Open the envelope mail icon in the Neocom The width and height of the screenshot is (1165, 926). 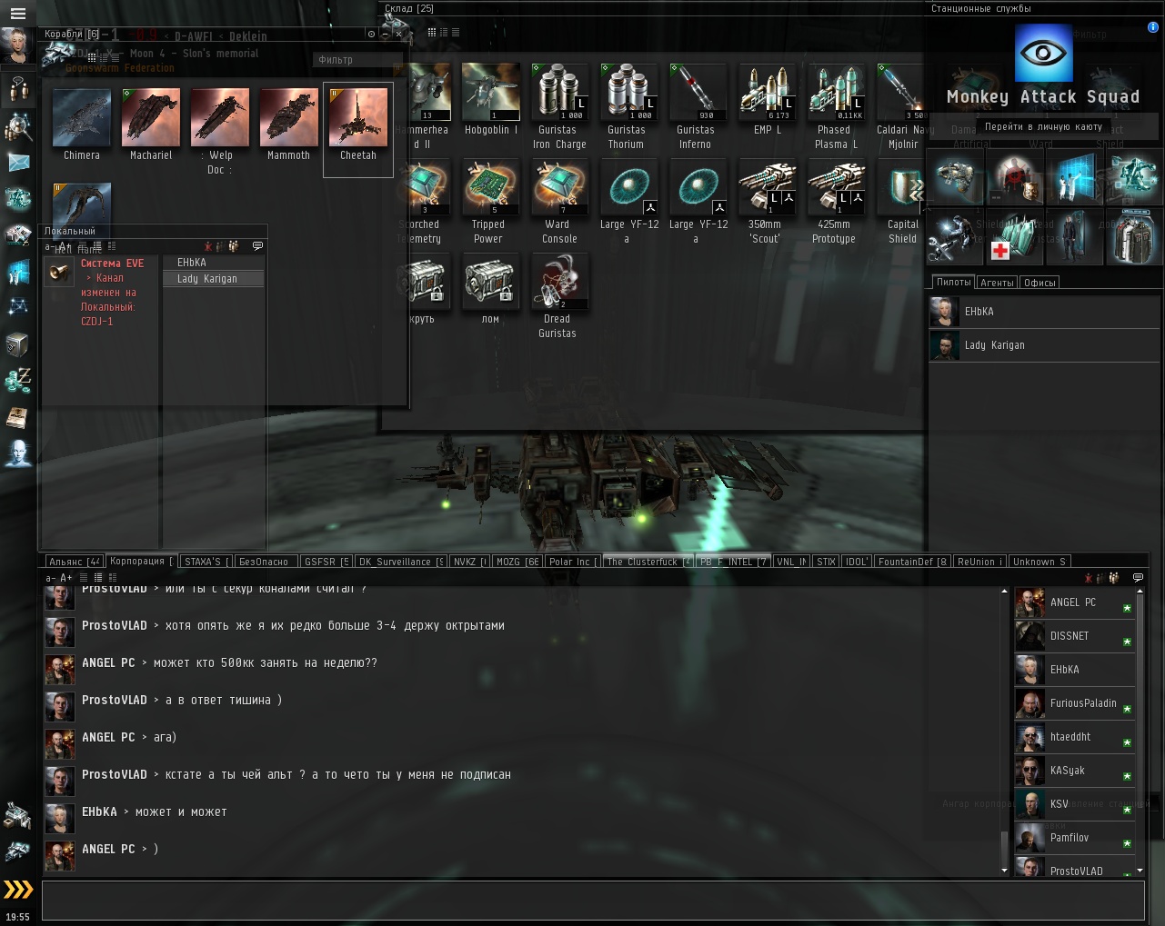[x=18, y=163]
